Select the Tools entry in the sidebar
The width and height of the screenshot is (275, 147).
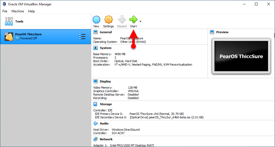[x=46, y=21]
